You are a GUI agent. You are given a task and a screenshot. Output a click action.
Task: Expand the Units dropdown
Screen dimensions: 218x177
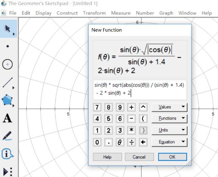[170, 131]
